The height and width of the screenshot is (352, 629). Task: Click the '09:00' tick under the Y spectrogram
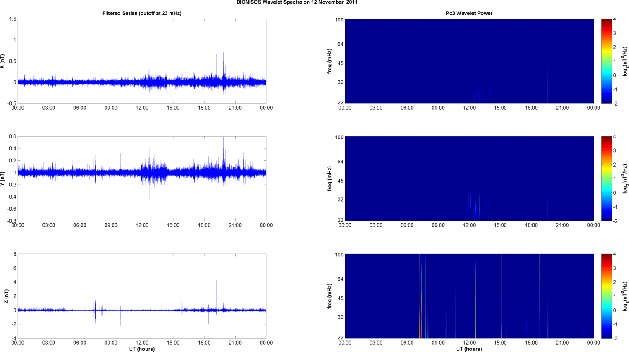tap(438, 225)
